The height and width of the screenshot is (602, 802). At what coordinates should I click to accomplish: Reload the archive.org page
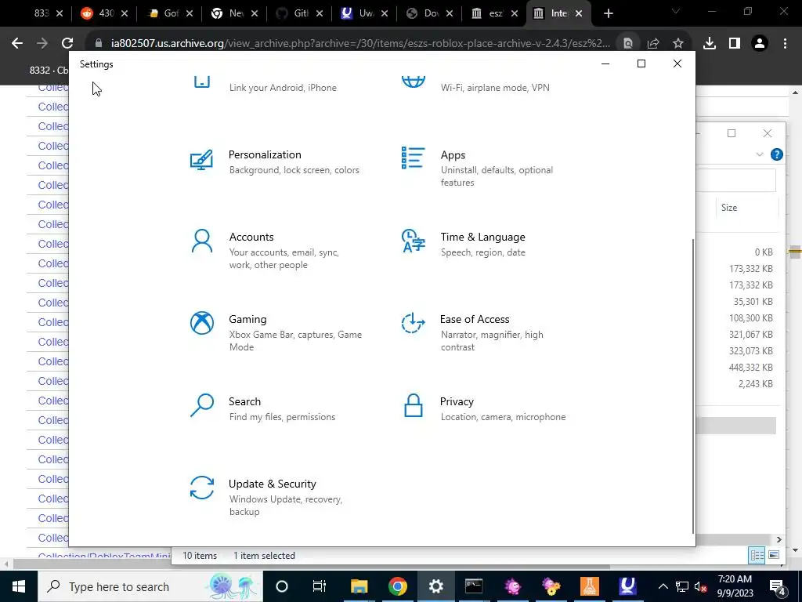click(x=67, y=44)
